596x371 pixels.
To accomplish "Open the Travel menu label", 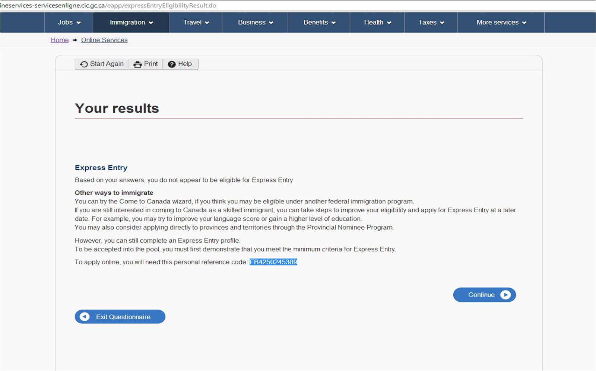I will click(192, 22).
